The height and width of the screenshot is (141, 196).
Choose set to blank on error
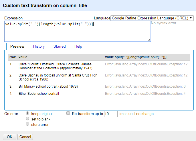(27, 118)
